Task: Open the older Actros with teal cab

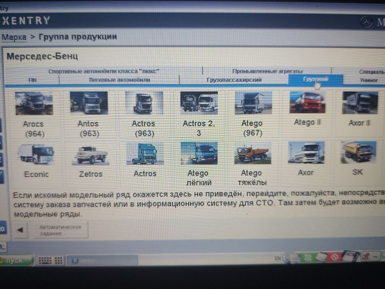Action: (145, 154)
